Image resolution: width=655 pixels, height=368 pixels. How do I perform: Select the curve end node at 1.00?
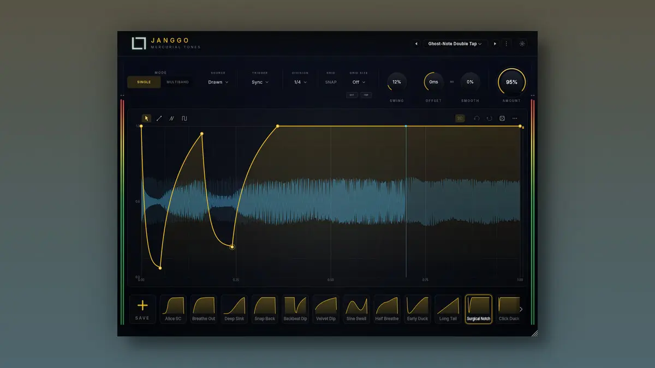tap(520, 126)
